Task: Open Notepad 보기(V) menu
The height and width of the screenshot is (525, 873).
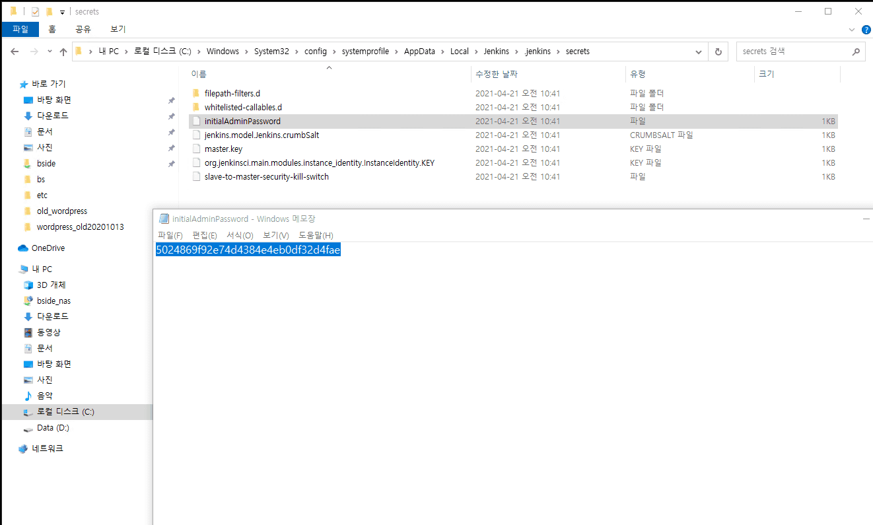Action: click(x=276, y=236)
